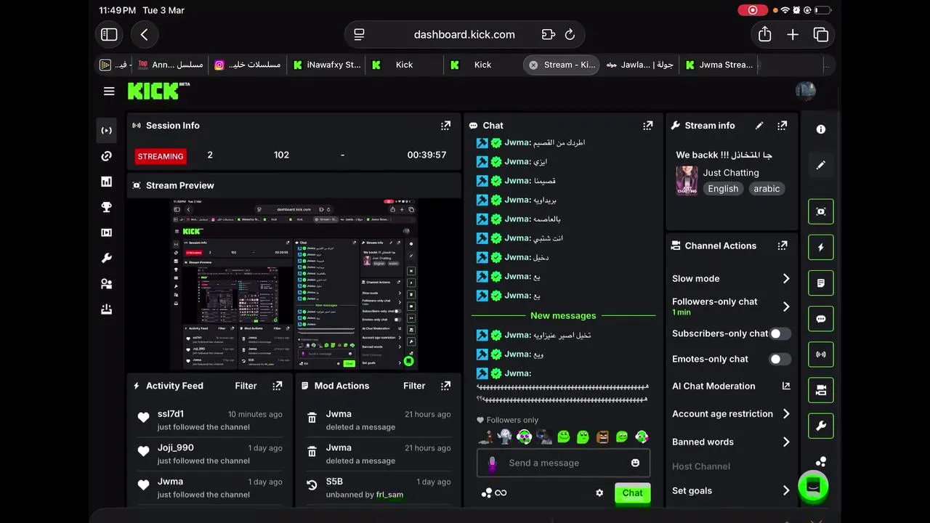
Task: Toggle the chat bubble widget icon in right toolbar
Action: (821, 319)
